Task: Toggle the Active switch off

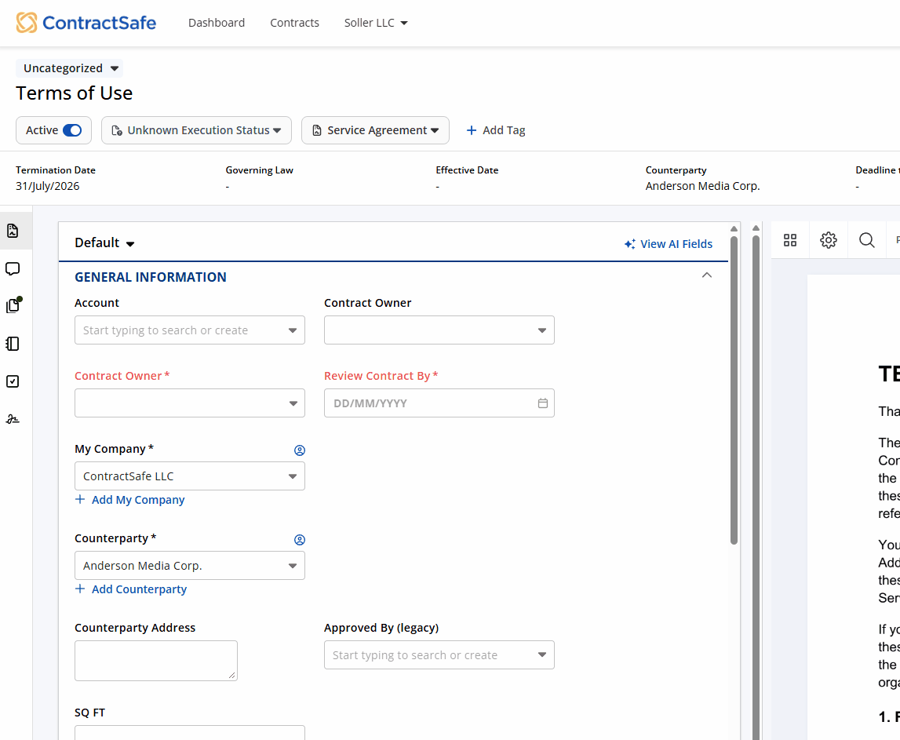Action: click(71, 130)
